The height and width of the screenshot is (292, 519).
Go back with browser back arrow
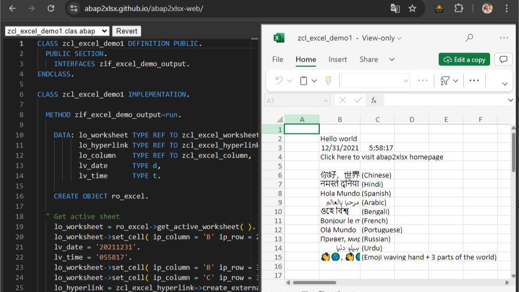[12, 8]
